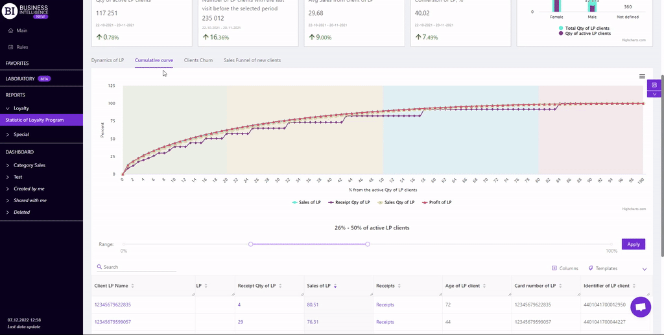The height and width of the screenshot is (335, 664).
Task: Toggle the Receipt Qty of LP legend series
Action: (350, 202)
